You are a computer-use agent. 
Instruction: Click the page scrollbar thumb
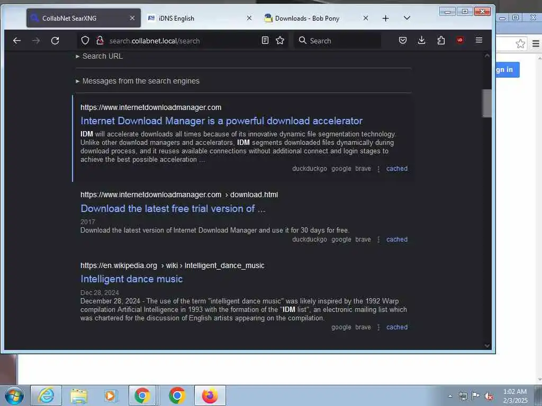coord(487,103)
